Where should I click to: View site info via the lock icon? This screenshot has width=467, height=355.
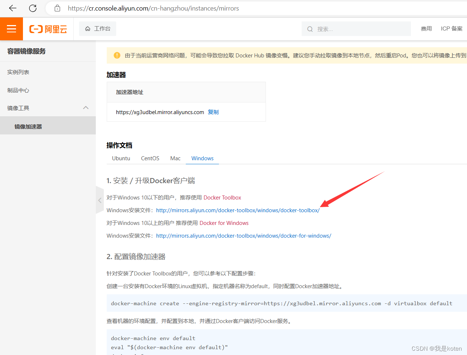click(57, 8)
